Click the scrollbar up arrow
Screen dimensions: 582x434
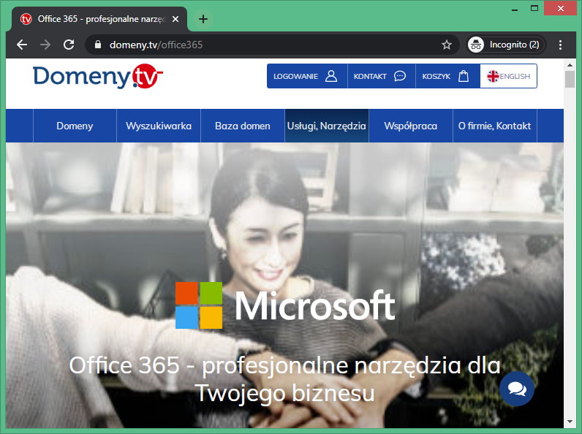coord(570,64)
